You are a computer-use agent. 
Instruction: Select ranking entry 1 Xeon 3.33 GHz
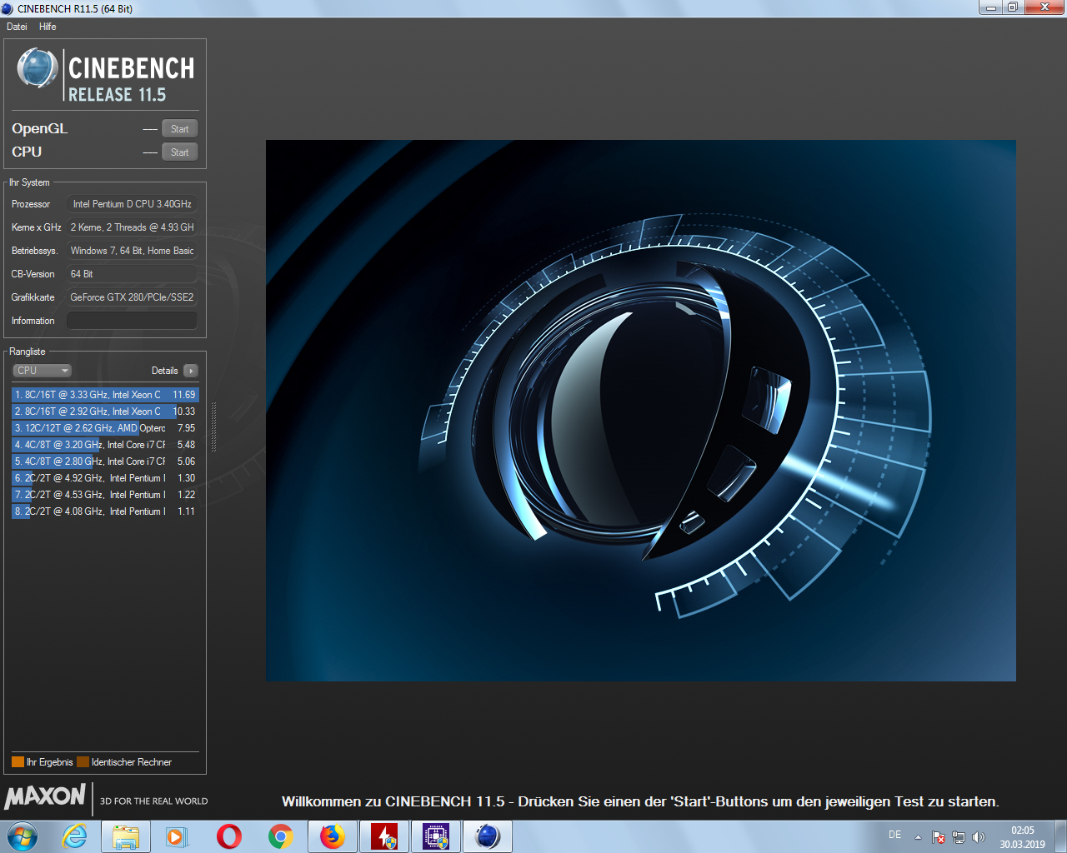point(105,395)
